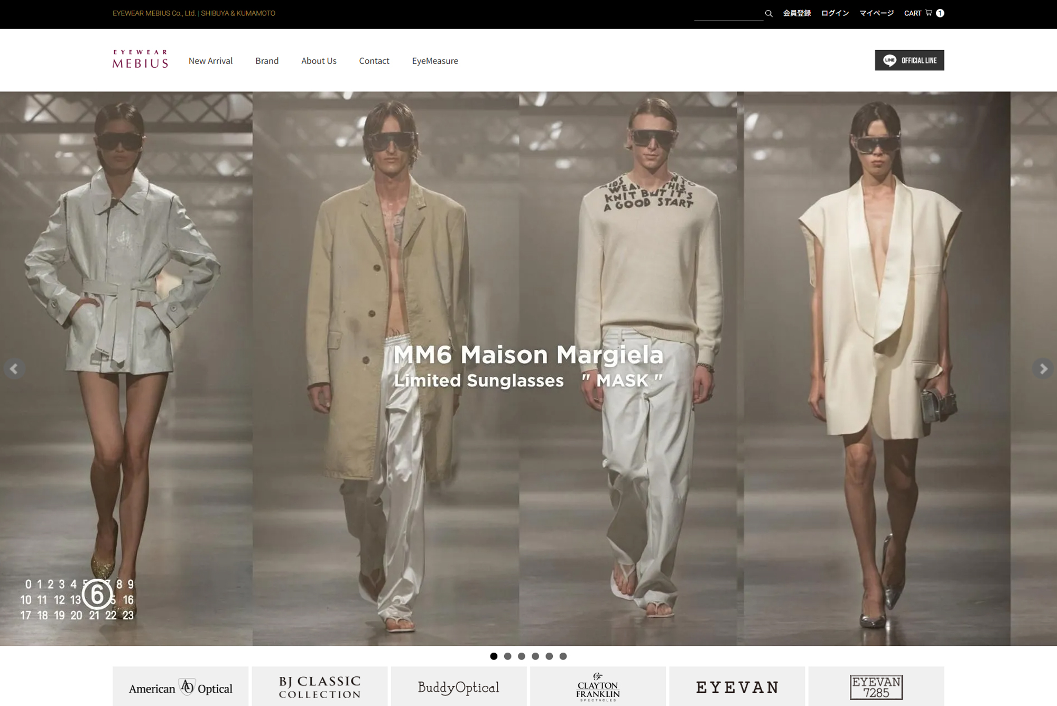Click the Eyewear Mebius logo
Image resolution: width=1057 pixels, height=706 pixels.
[x=140, y=60]
